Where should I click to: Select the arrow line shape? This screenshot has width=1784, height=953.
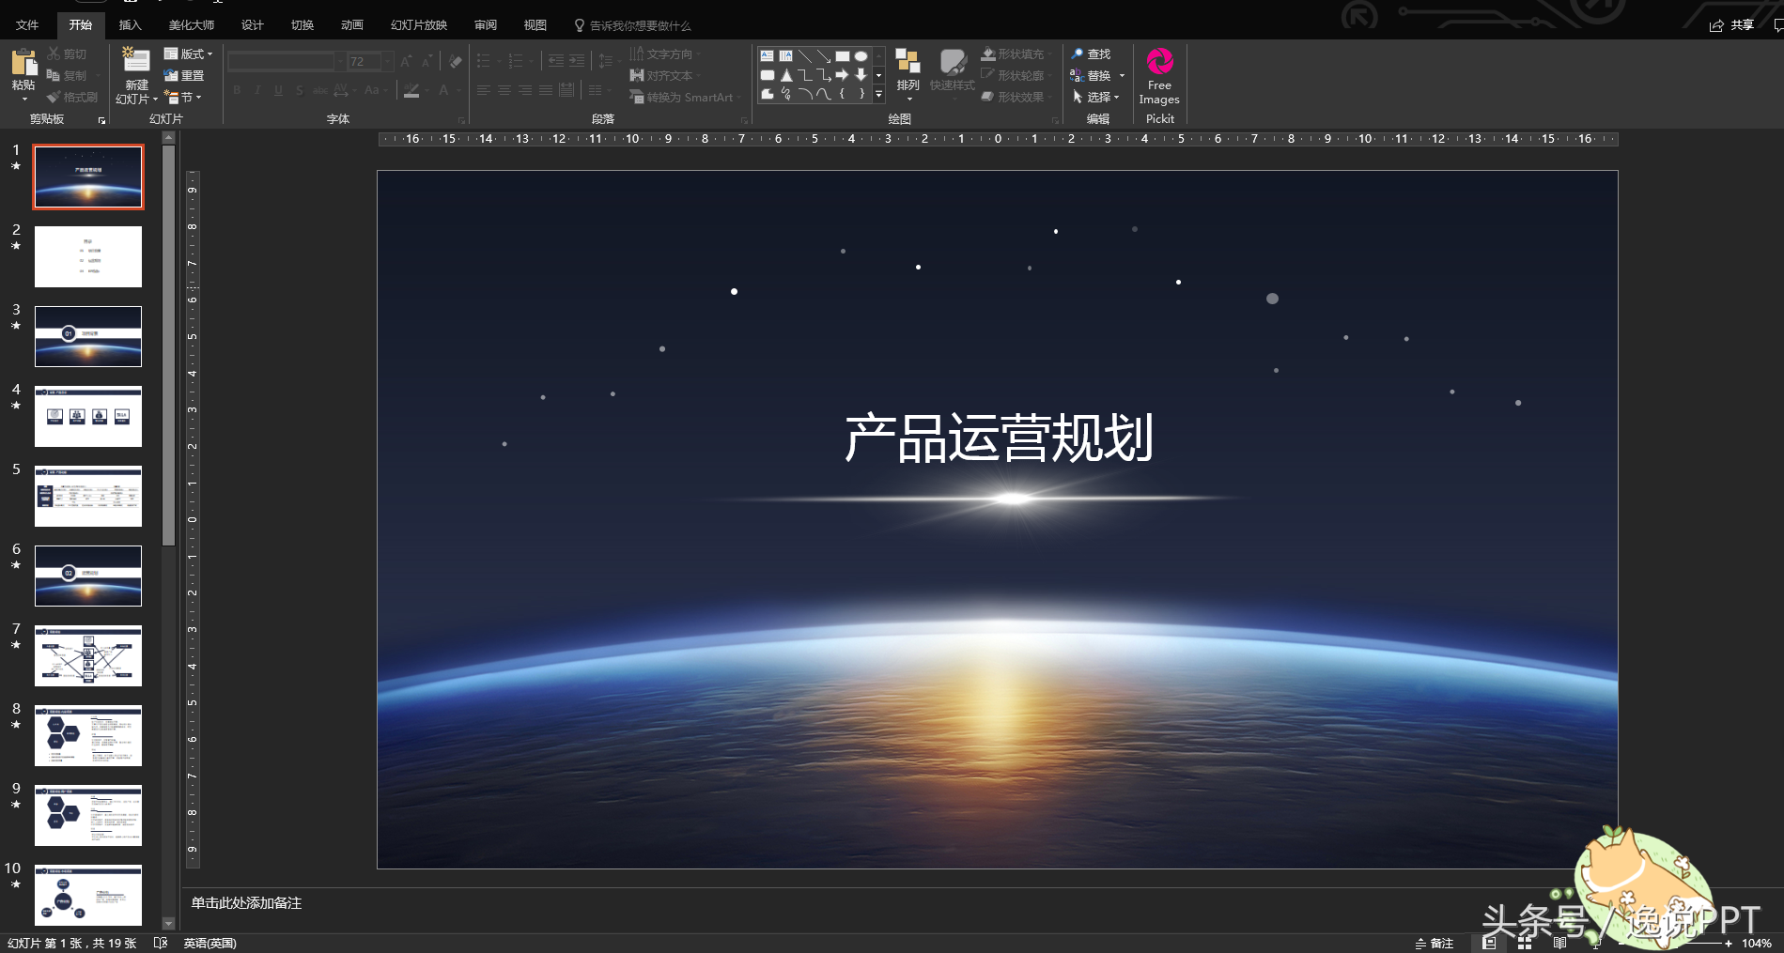824,56
